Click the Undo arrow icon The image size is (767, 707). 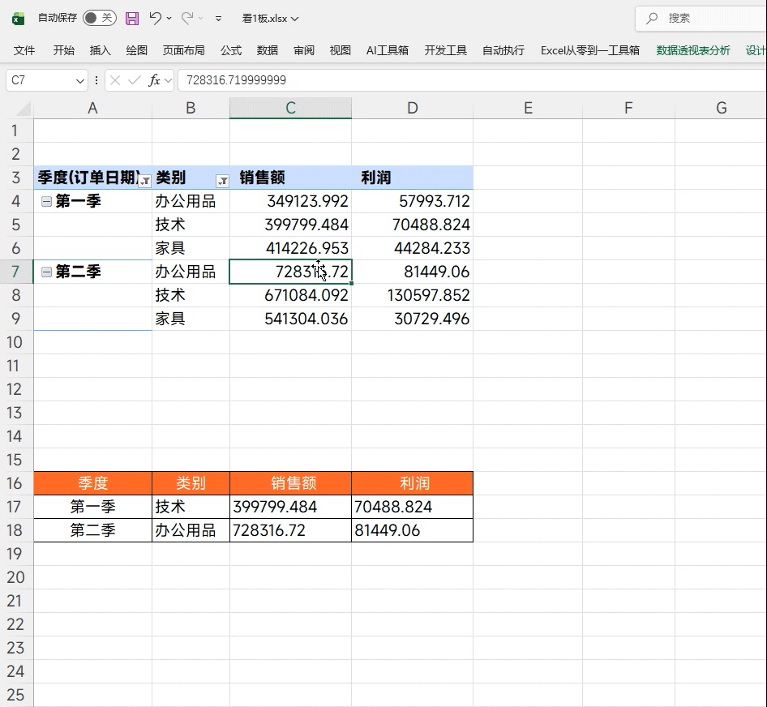click(156, 18)
